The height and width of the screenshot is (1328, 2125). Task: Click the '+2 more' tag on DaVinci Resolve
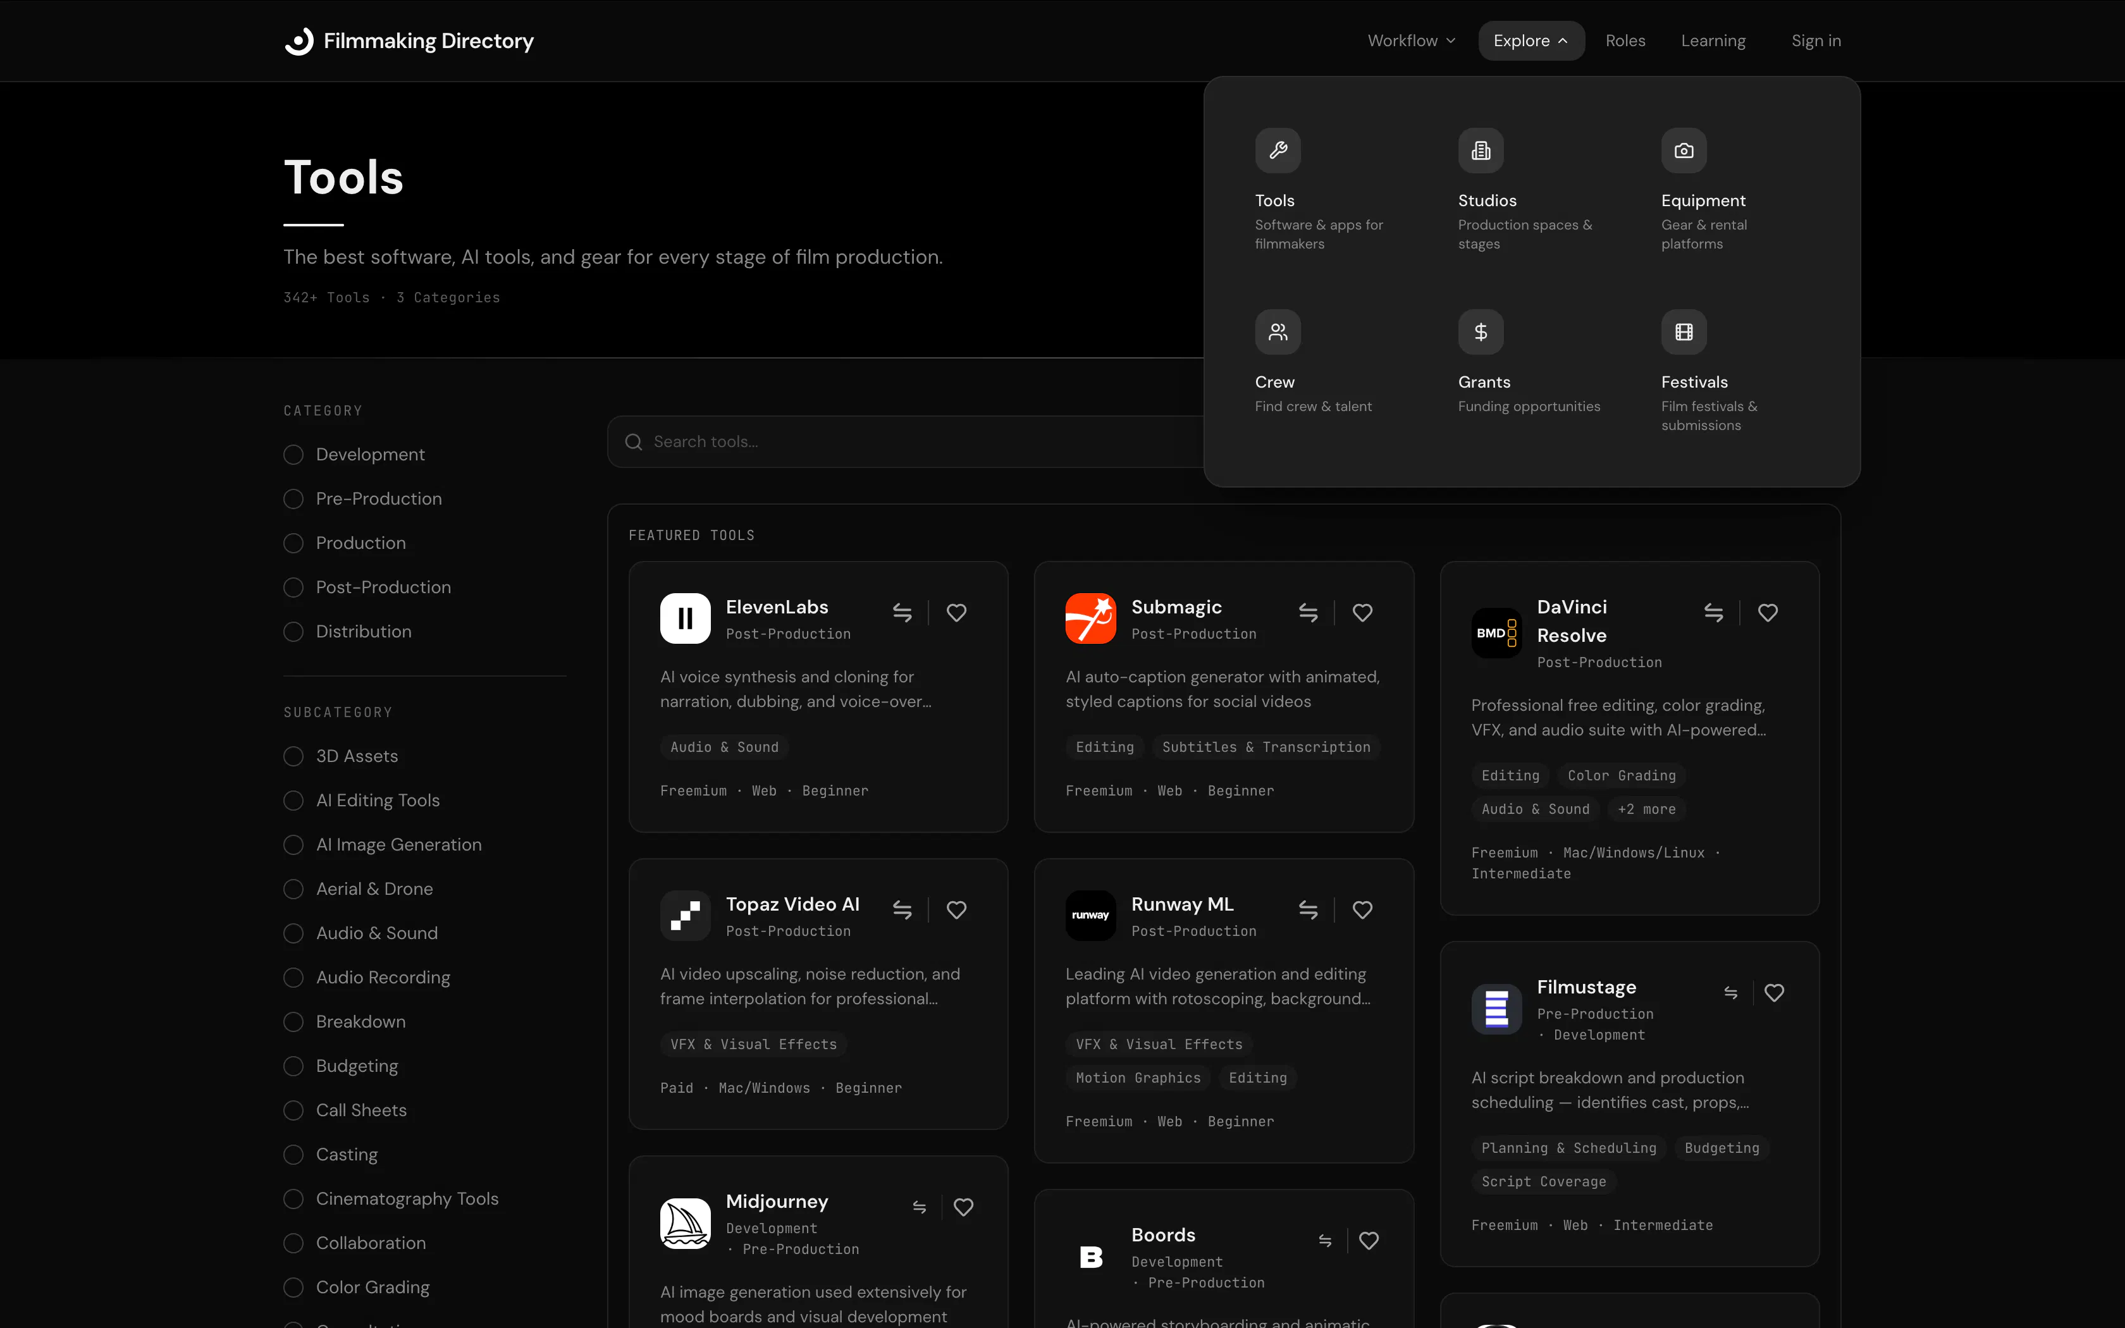pyautogui.click(x=1646, y=809)
